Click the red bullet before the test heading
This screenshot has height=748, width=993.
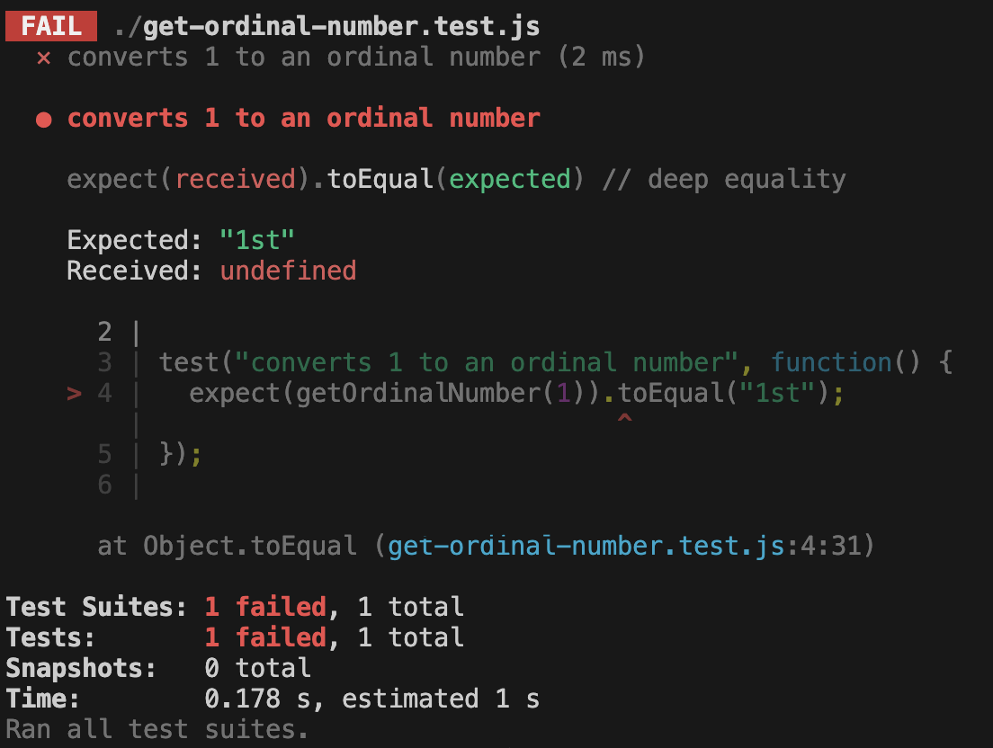(x=43, y=119)
